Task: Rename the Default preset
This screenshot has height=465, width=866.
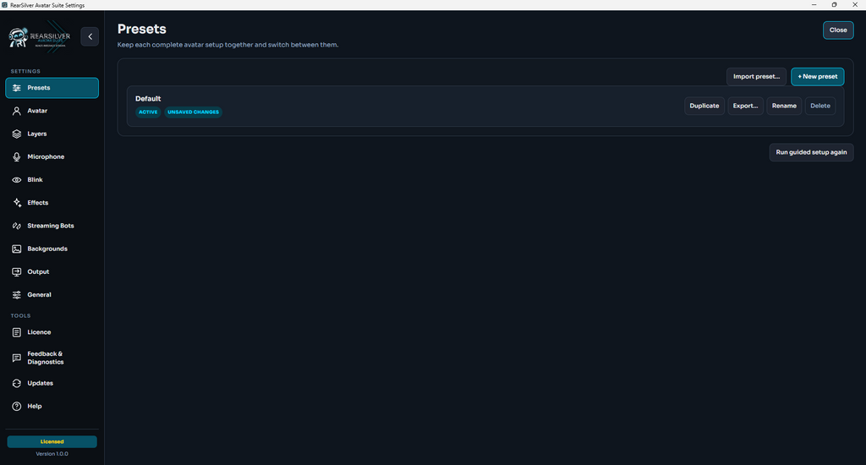Action: pyautogui.click(x=784, y=106)
